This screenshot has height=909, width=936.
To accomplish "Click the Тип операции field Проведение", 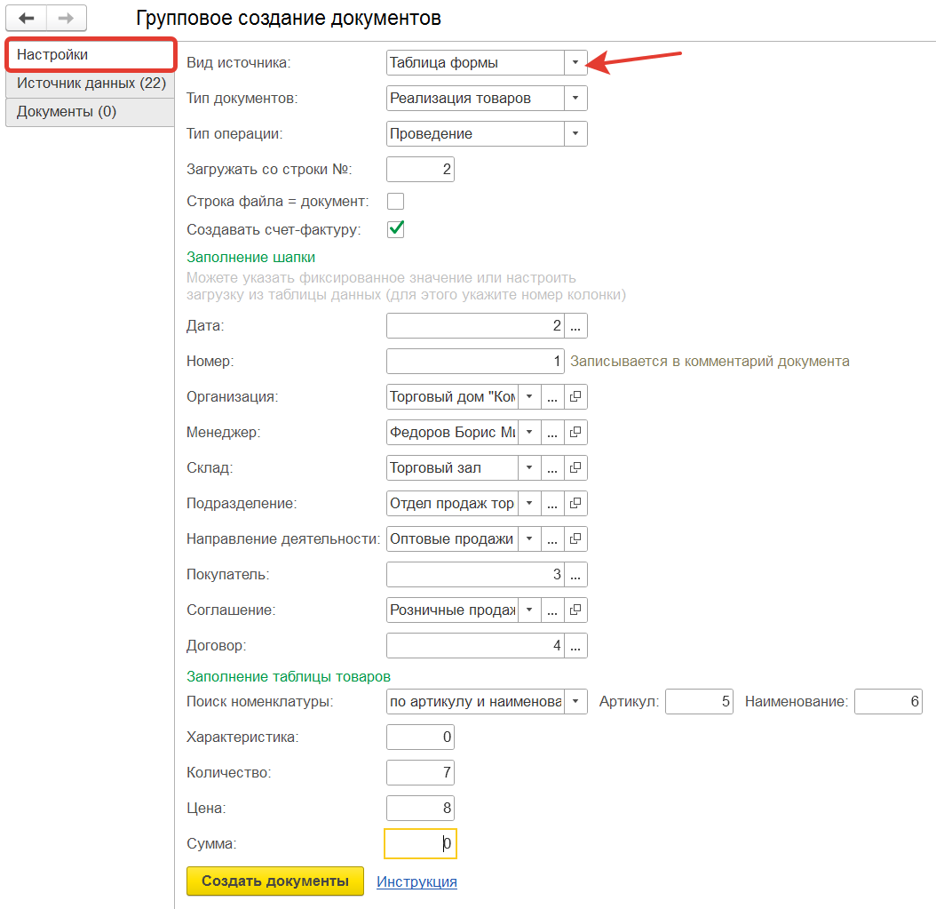I will coord(475,134).
